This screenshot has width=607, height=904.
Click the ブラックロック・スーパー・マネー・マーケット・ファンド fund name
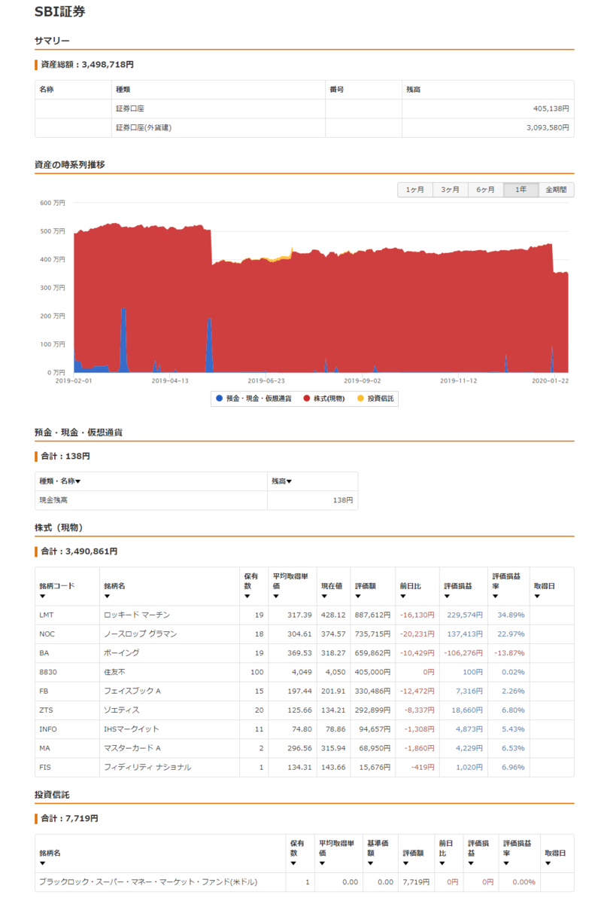point(148,882)
